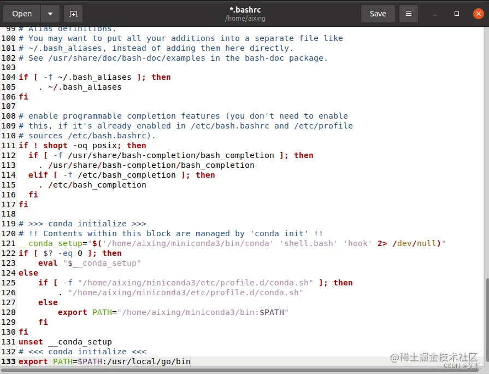Save the .bashrc file
489x374 pixels.
point(378,14)
